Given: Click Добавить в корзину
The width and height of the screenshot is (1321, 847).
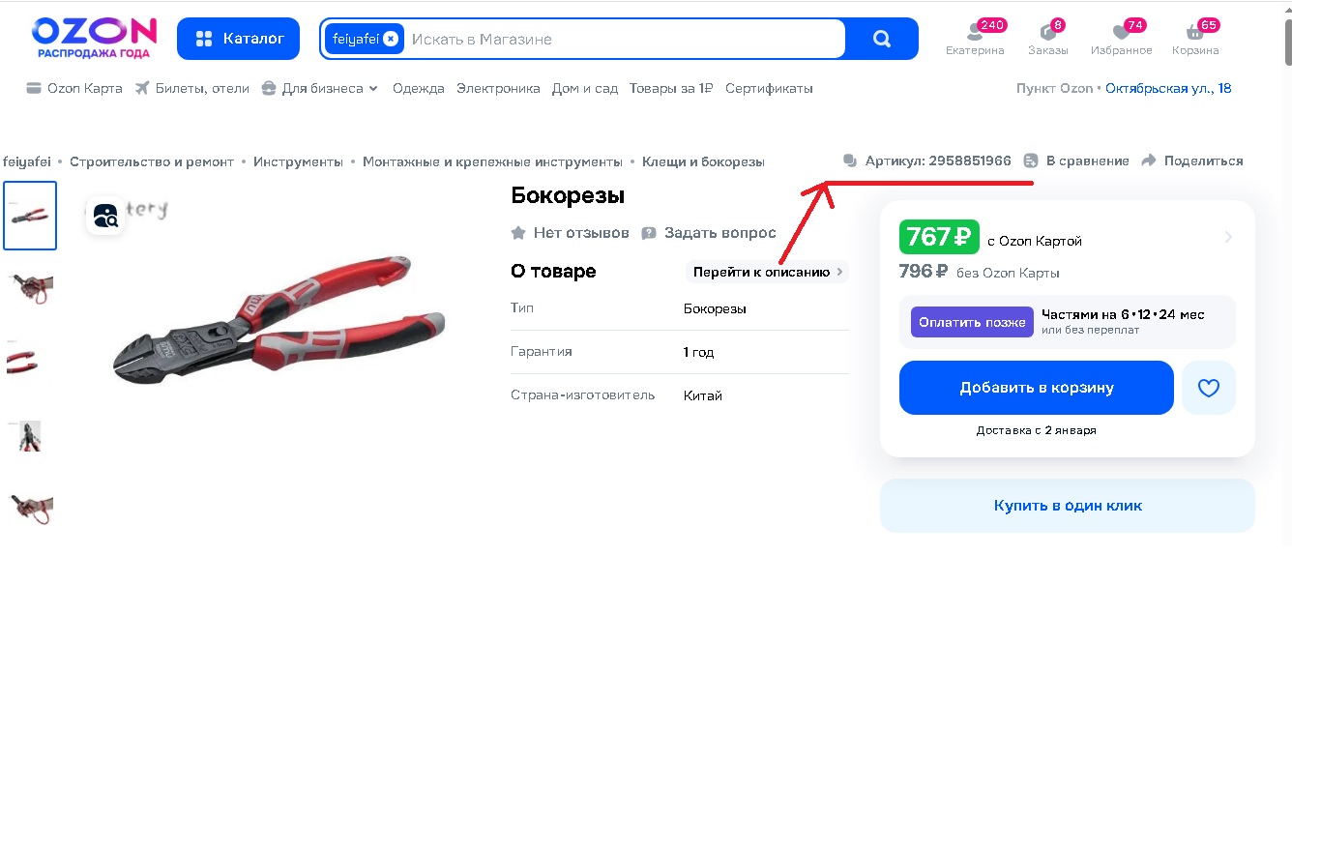Looking at the screenshot, I should [x=1036, y=387].
